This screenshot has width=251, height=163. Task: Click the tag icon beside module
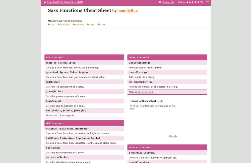pos(74,24)
